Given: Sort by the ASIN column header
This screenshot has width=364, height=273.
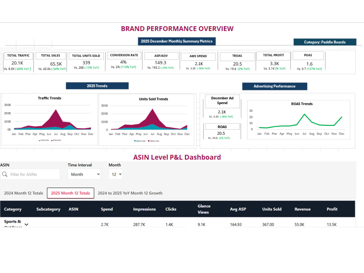Looking at the screenshot, I should tap(74, 209).
